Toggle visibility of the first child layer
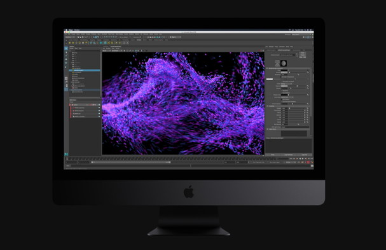This screenshot has height=250, width=386. 99,108
